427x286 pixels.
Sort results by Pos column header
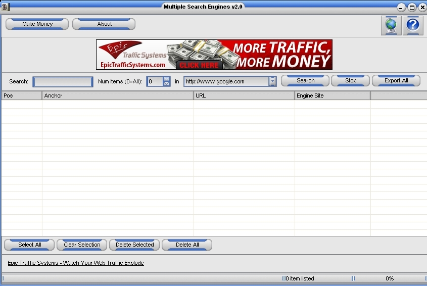coord(22,96)
